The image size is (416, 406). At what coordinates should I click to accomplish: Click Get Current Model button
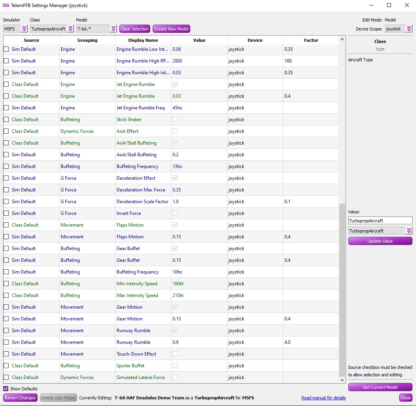click(x=380, y=387)
